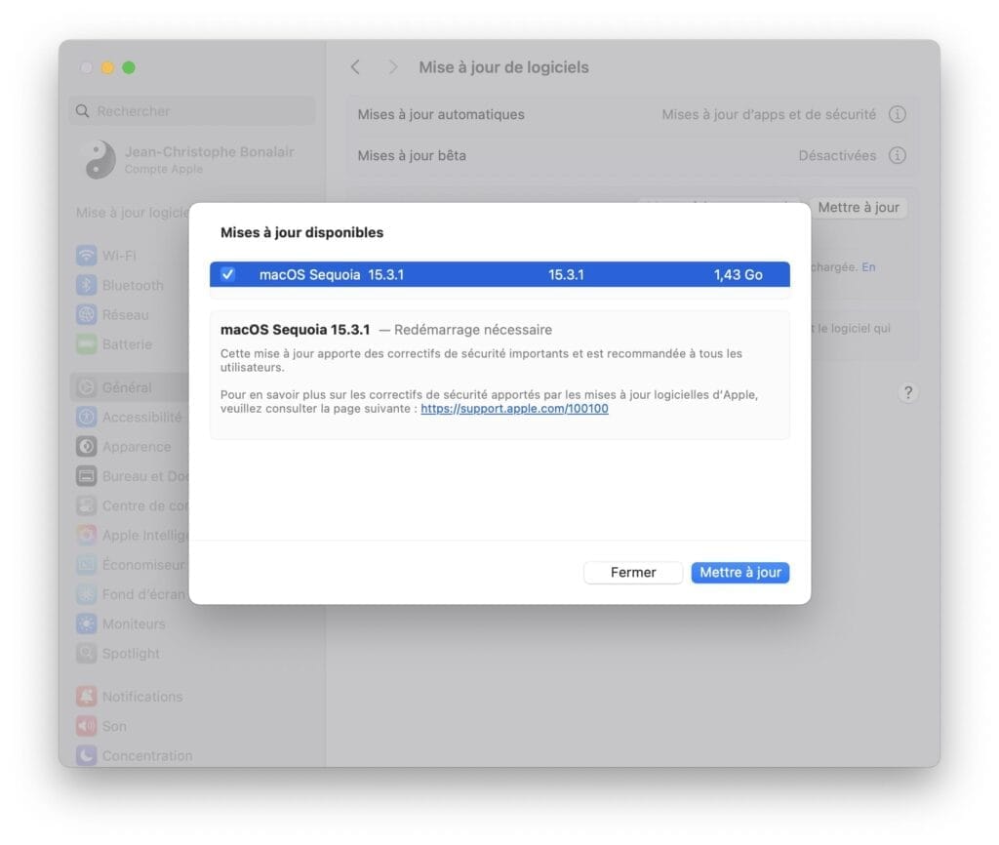Dismiss the dialog with Fermer
Image resolution: width=999 pixels, height=845 pixels.
633,573
